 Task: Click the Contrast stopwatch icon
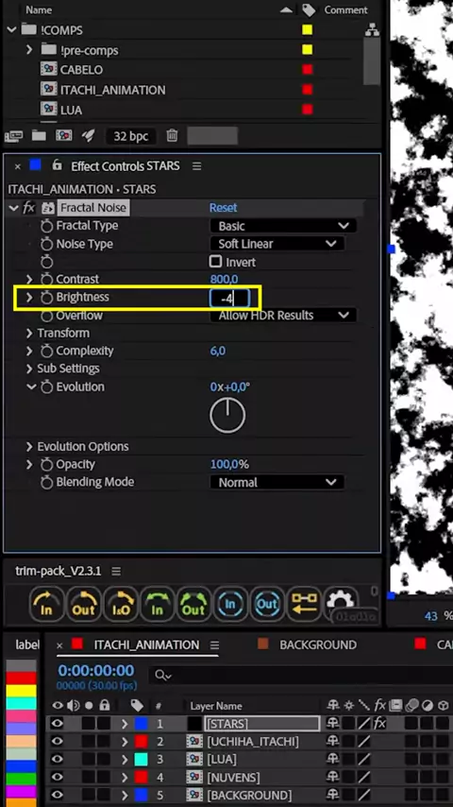(47, 280)
